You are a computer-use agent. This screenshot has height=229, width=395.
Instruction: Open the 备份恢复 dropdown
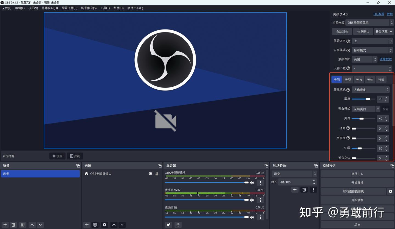click(384, 31)
